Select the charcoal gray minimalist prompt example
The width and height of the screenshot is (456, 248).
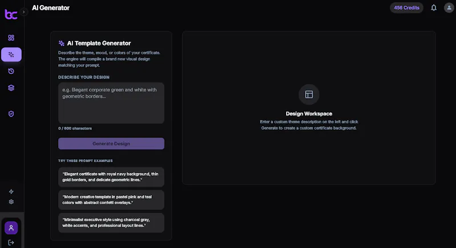pos(111,223)
